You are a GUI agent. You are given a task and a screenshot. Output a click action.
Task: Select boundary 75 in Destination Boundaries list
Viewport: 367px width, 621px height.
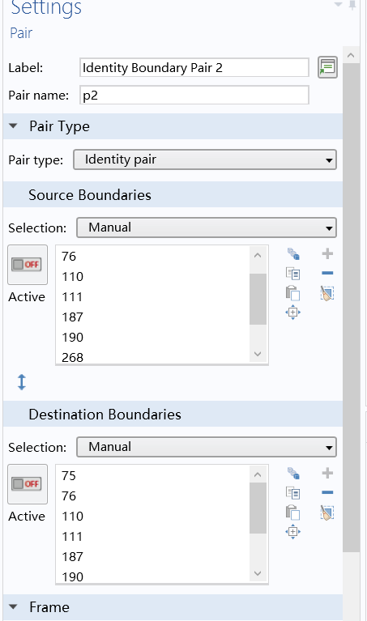[69, 475]
